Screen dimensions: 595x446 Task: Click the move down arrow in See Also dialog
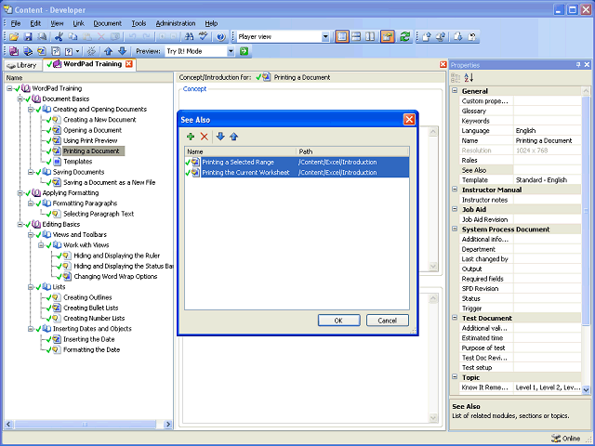click(220, 137)
